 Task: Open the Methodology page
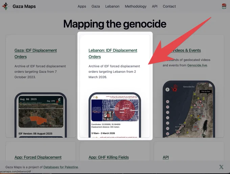coord(136,6)
